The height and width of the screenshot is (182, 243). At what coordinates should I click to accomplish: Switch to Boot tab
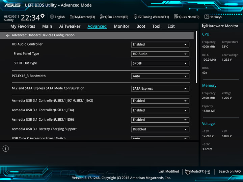pos(141,26)
